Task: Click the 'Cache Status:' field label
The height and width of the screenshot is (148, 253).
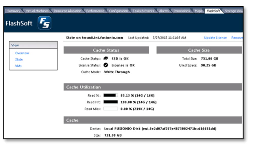Action: [91, 59]
